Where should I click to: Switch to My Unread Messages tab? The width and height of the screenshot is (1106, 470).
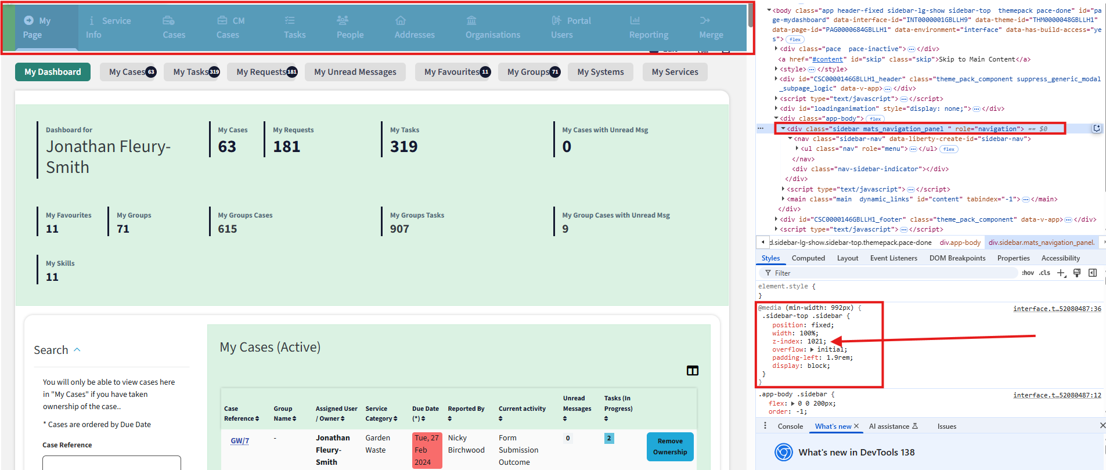click(x=355, y=72)
